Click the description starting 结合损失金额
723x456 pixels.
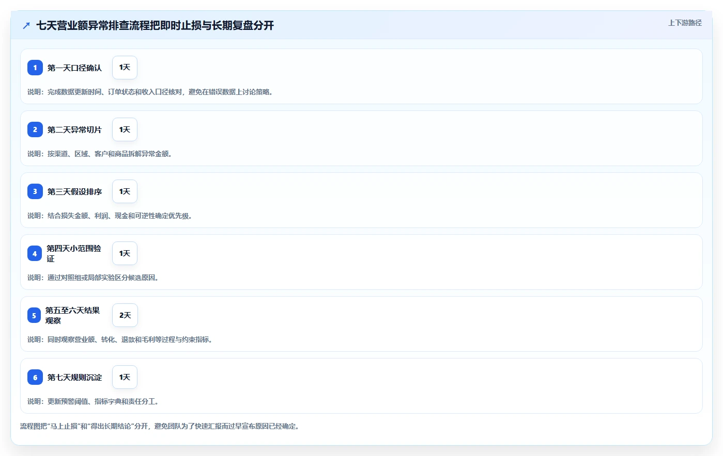click(x=110, y=216)
